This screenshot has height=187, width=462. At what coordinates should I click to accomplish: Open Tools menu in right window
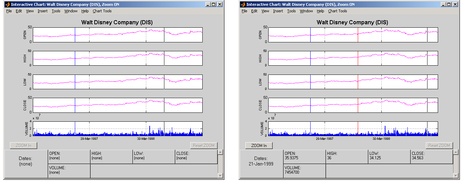[291, 11]
